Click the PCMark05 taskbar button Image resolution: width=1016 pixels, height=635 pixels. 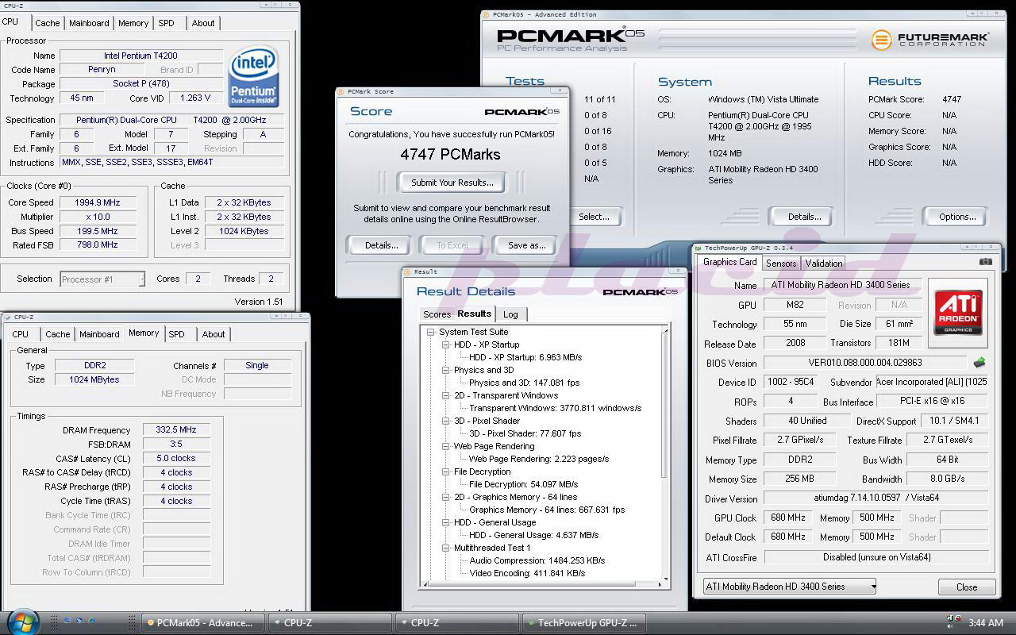point(203,623)
